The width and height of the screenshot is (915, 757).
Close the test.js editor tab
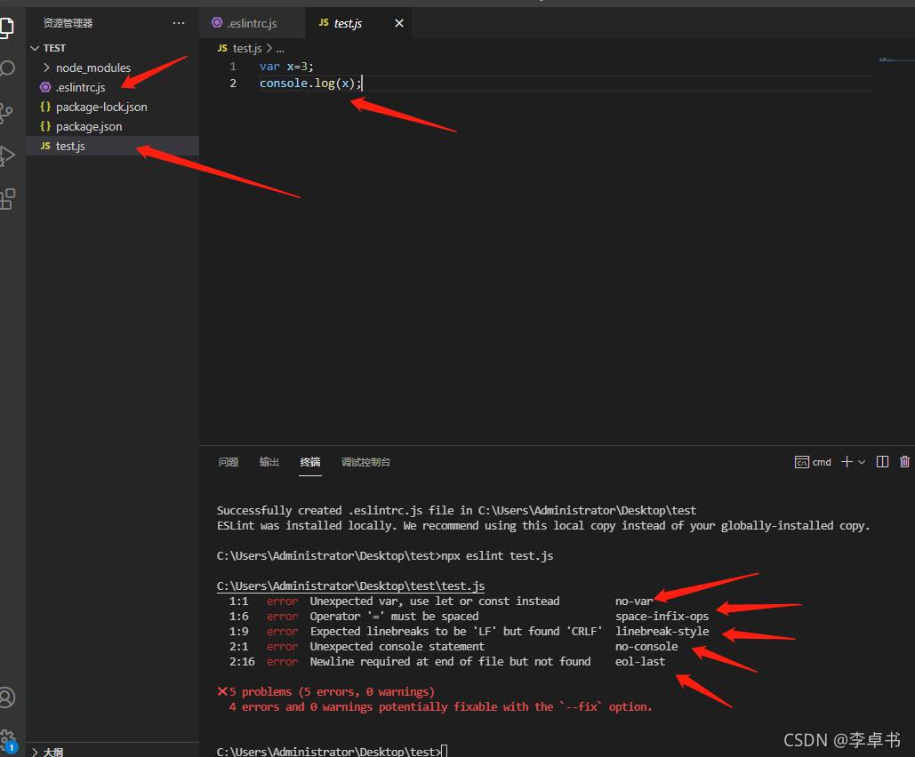399,23
